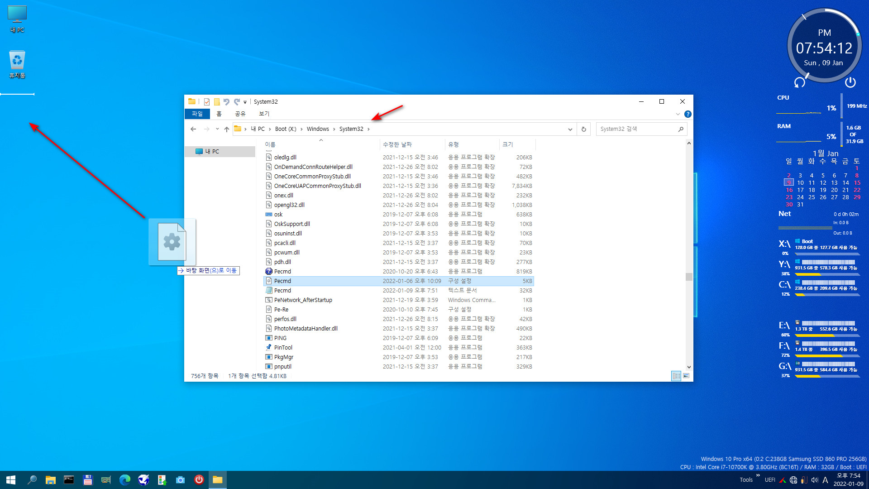Open command prompt from taskbar
This screenshot has width=869, height=489.
[x=69, y=480]
